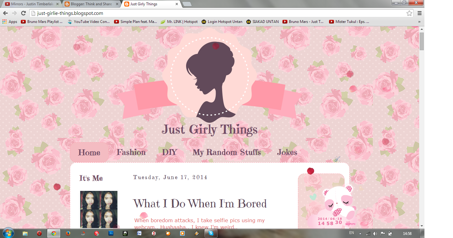Click the It's Me profile photo collage

[x=99, y=210]
